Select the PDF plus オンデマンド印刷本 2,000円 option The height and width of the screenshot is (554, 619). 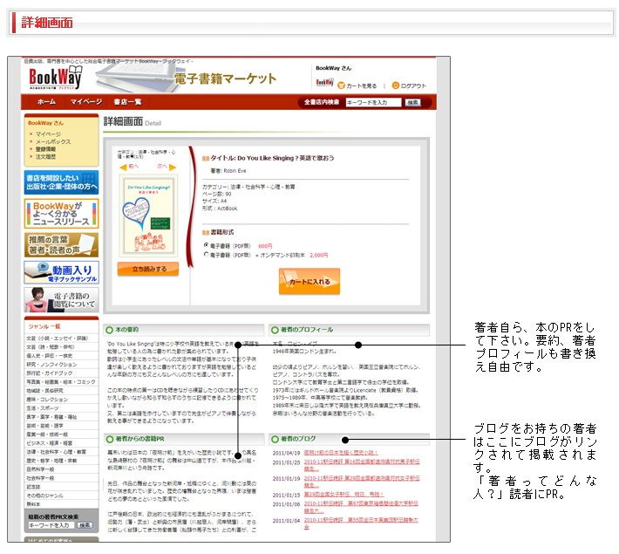point(205,255)
